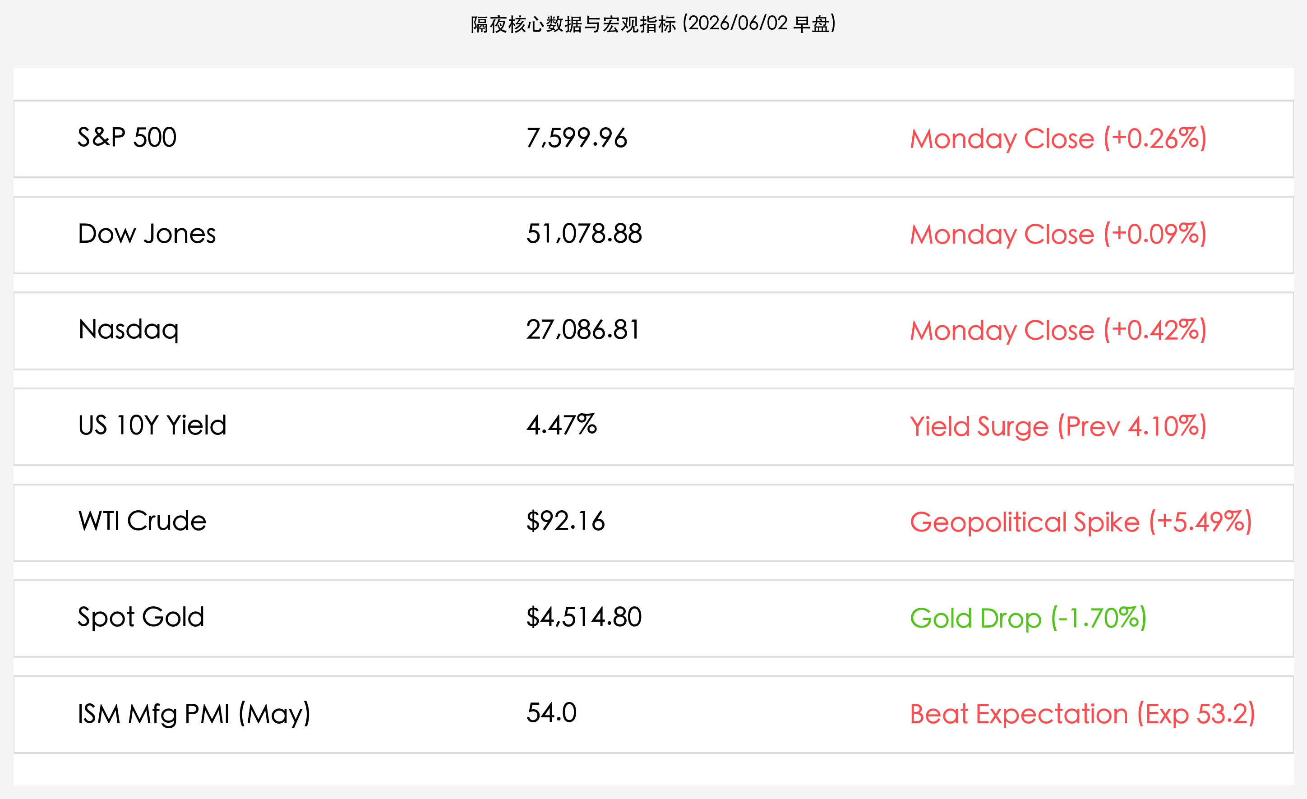This screenshot has height=799, width=1307.
Task: Select the WTI Crude row label
Action: 142,522
